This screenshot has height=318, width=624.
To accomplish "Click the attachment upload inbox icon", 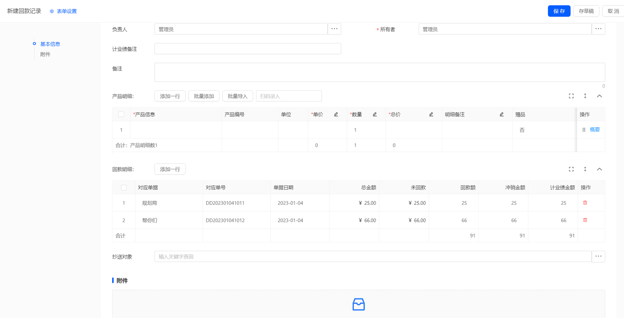I will [x=358, y=304].
